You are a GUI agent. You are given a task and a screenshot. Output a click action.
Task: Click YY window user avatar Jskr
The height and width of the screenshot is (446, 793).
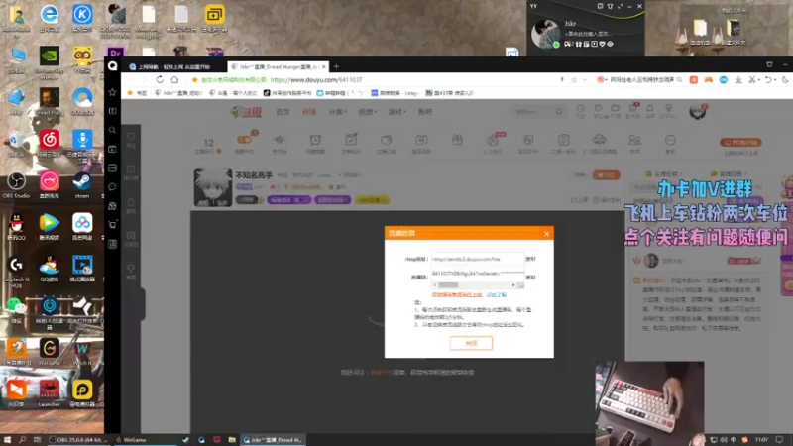(x=546, y=34)
